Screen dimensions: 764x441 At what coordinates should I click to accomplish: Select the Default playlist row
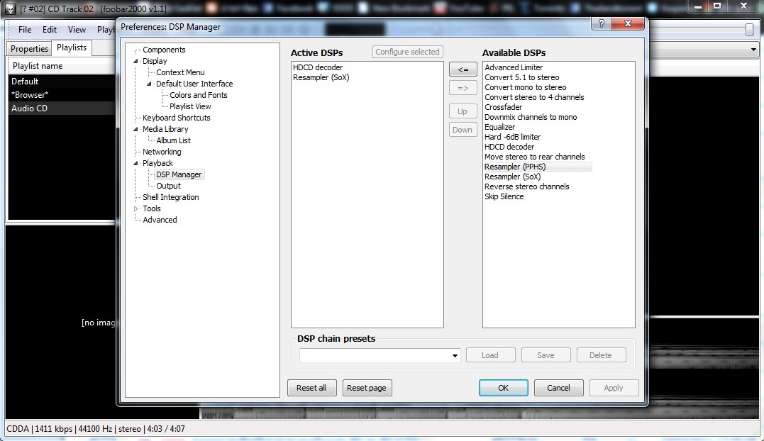click(62, 82)
